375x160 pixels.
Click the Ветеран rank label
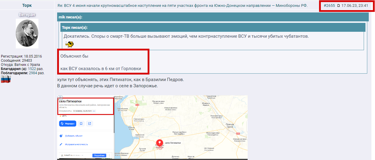[27, 15]
